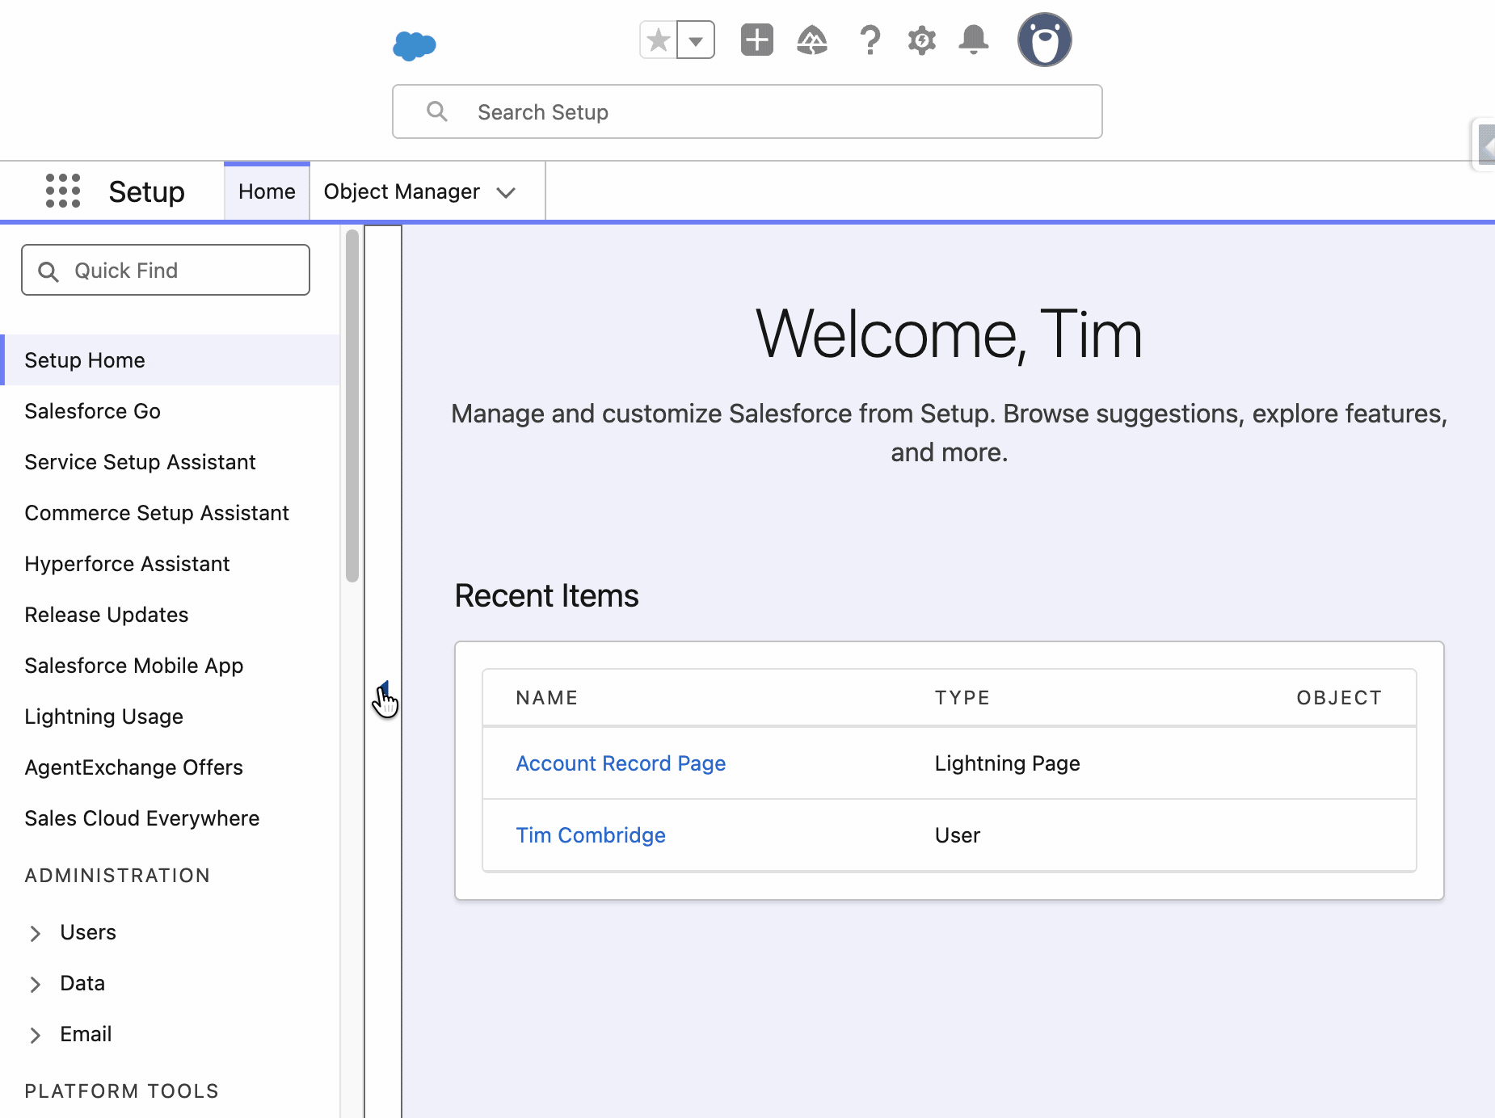Switch to the Home tab
Screen dimensions: 1495x1118
tap(267, 191)
